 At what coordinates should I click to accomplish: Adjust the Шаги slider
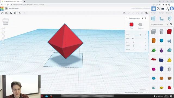(133, 39)
